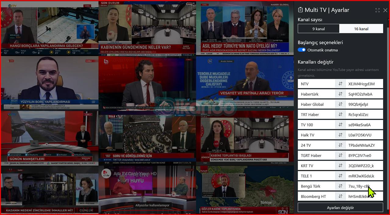Edit the KRT TV name field
The image size is (390, 215).
317,166
